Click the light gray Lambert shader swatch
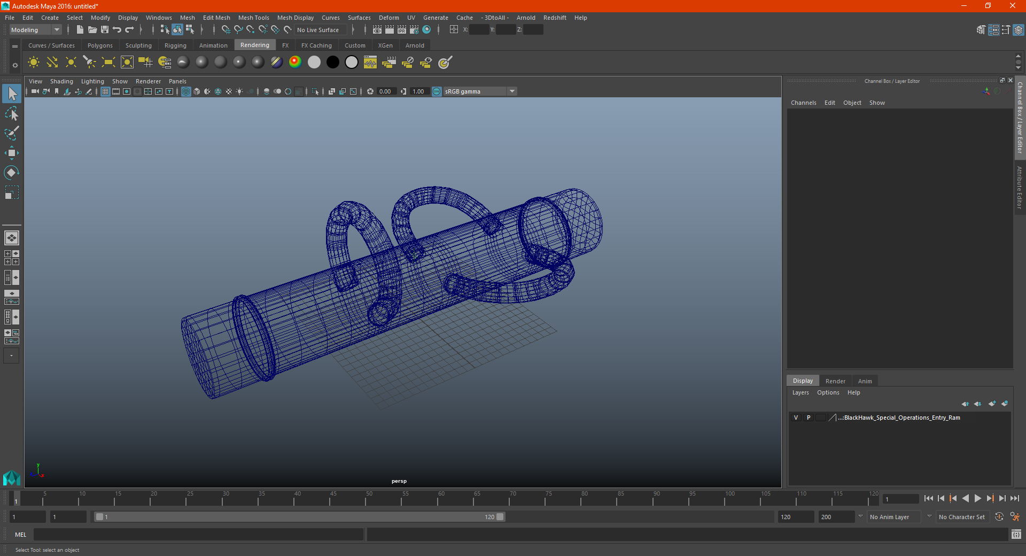 [x=314, y=63]
